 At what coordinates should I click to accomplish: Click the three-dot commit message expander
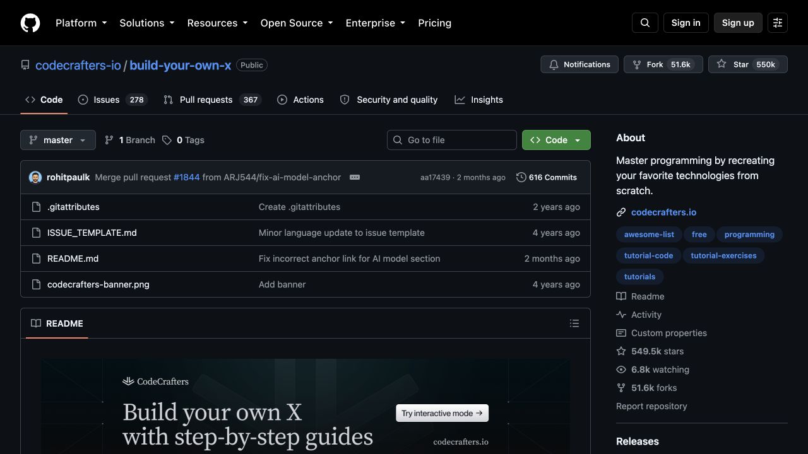tap(355, 177)
